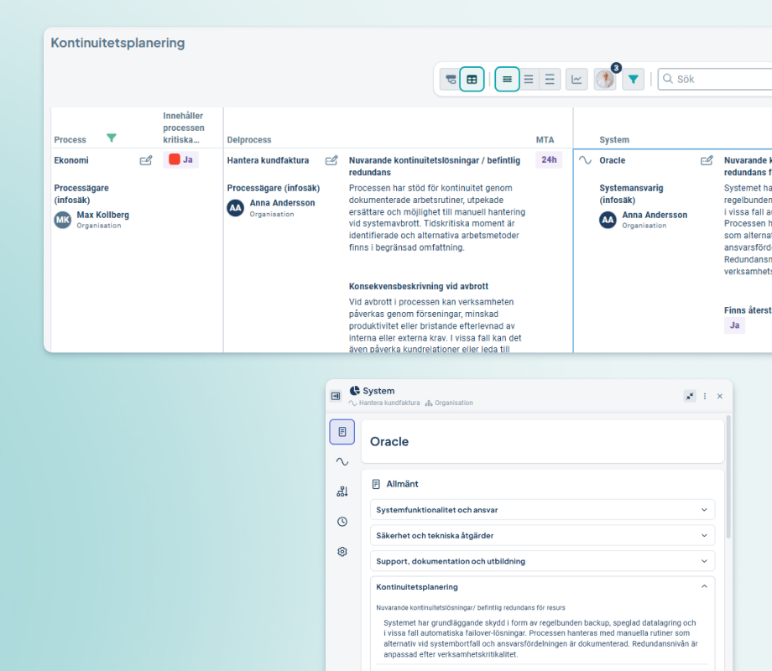Open the hierarchy tab in sidebar
Viewport: 772px width, 671px height.
[x=342, y=492]
